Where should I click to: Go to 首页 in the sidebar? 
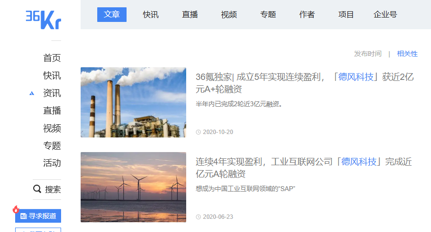tap(52, 58)
